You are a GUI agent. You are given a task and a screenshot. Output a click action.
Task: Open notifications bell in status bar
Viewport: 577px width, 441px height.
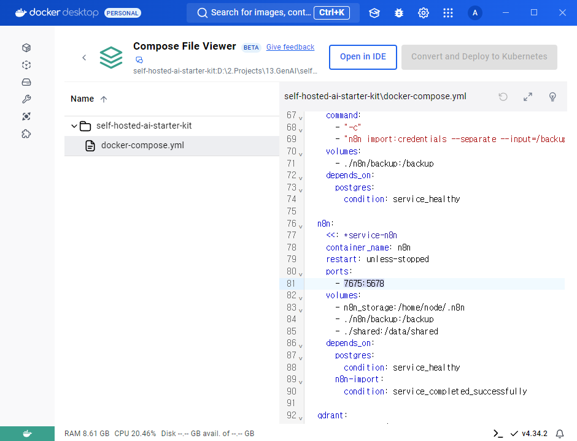[x=560, y=434]
